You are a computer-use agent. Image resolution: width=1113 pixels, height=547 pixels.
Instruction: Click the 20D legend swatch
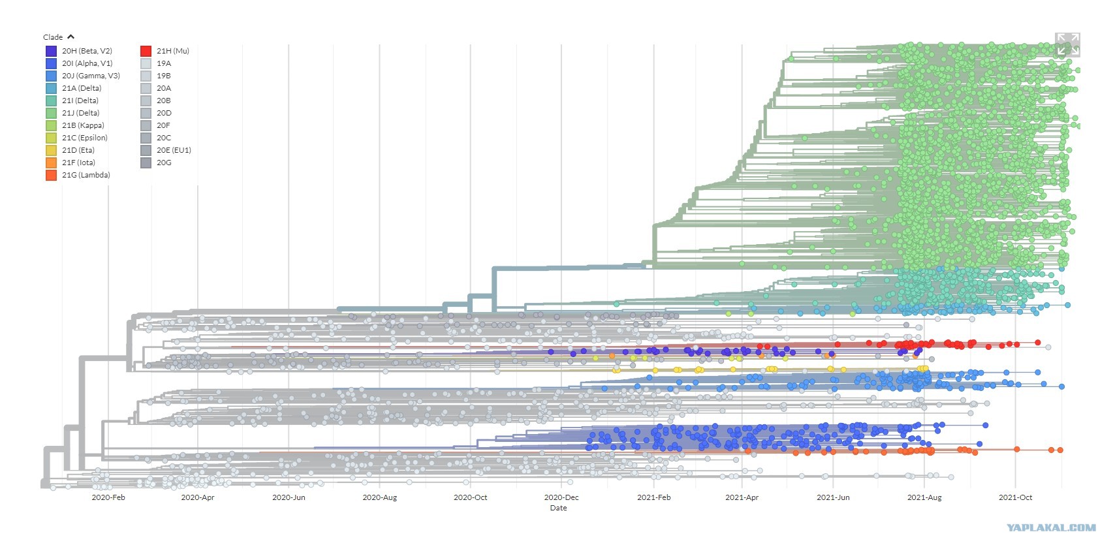146,113
